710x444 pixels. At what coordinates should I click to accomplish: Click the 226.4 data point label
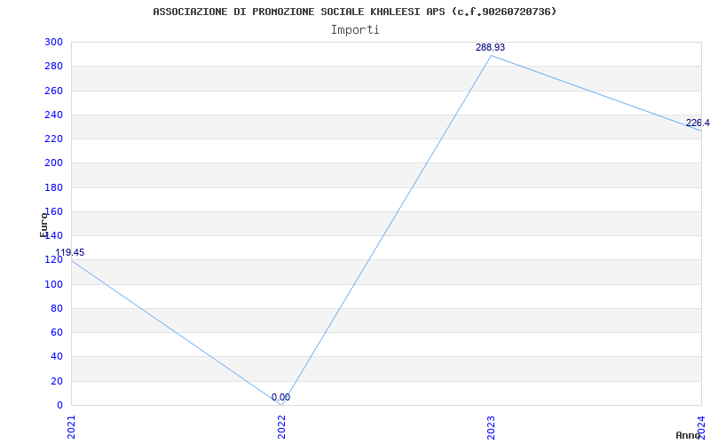coord(698,123)
